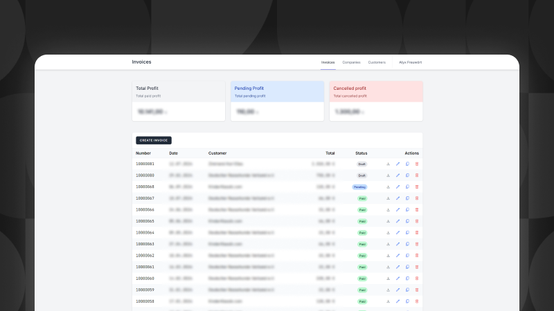Click invoice number 10000062
Image resolution: width=554 pixels, height=311 pixels.
click(x=145, y=256)
